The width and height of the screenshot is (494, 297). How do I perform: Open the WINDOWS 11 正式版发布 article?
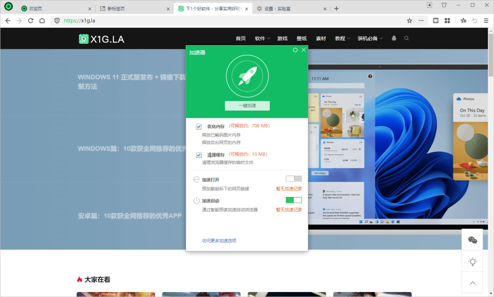point(132,82)
